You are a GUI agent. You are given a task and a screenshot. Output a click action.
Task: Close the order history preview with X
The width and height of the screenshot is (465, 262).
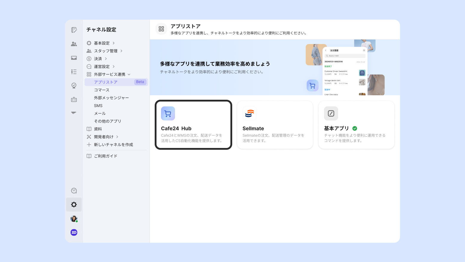click(364, 50)
